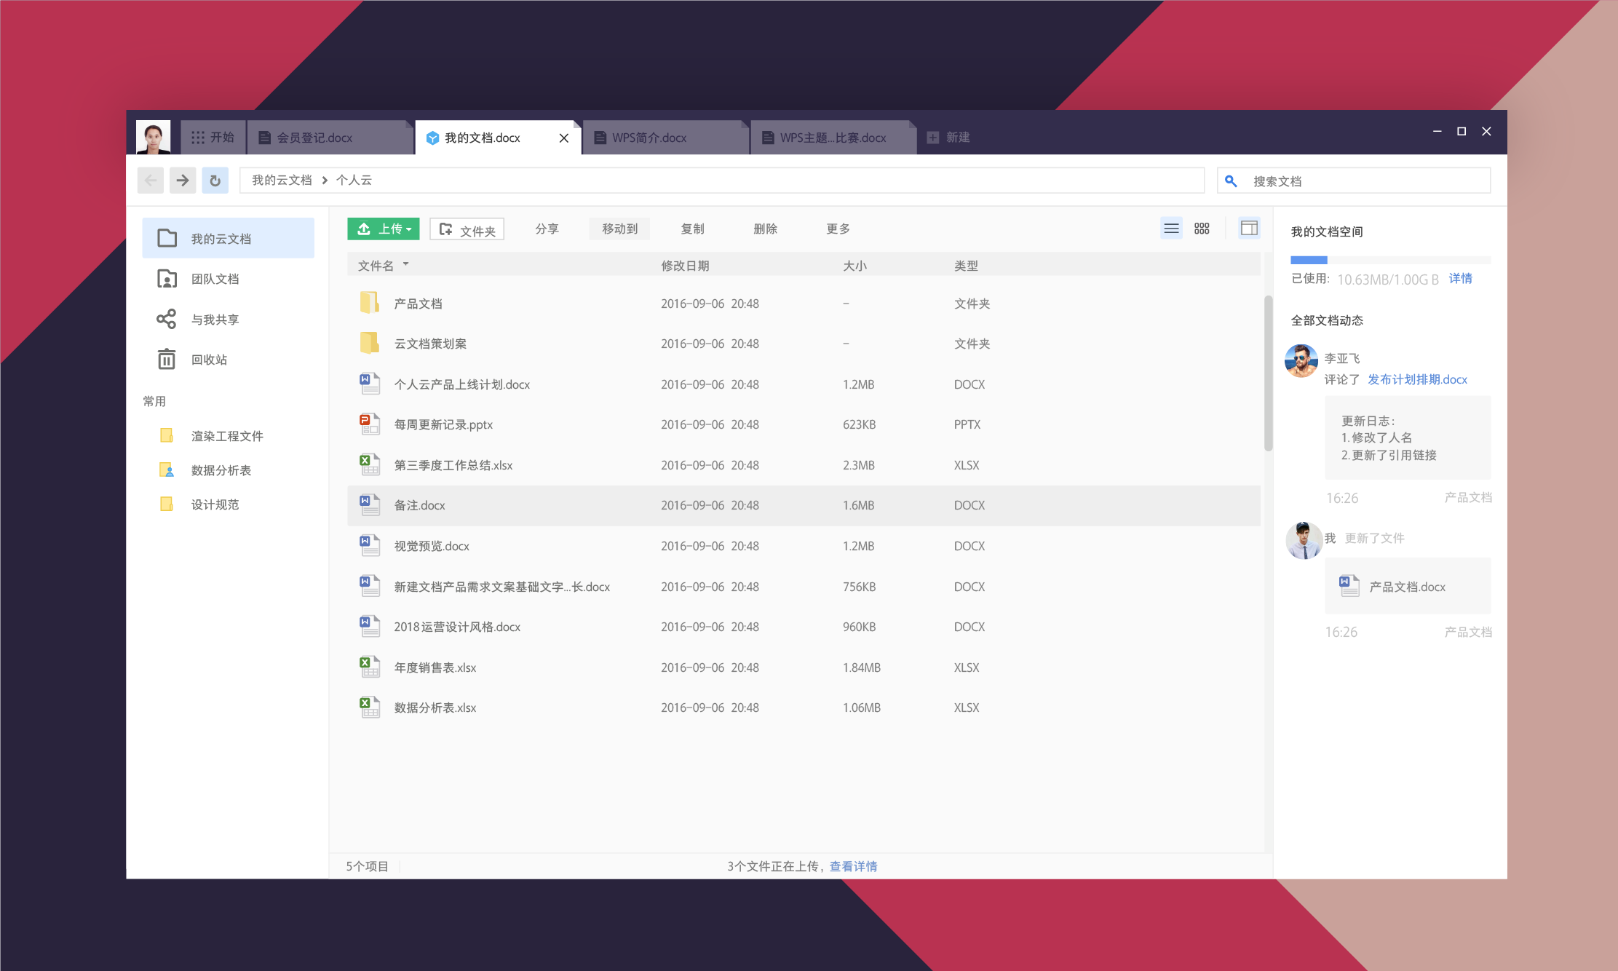Click the user avatar in title bar
The image size is (1618, 971).
[x=153, y=137]
